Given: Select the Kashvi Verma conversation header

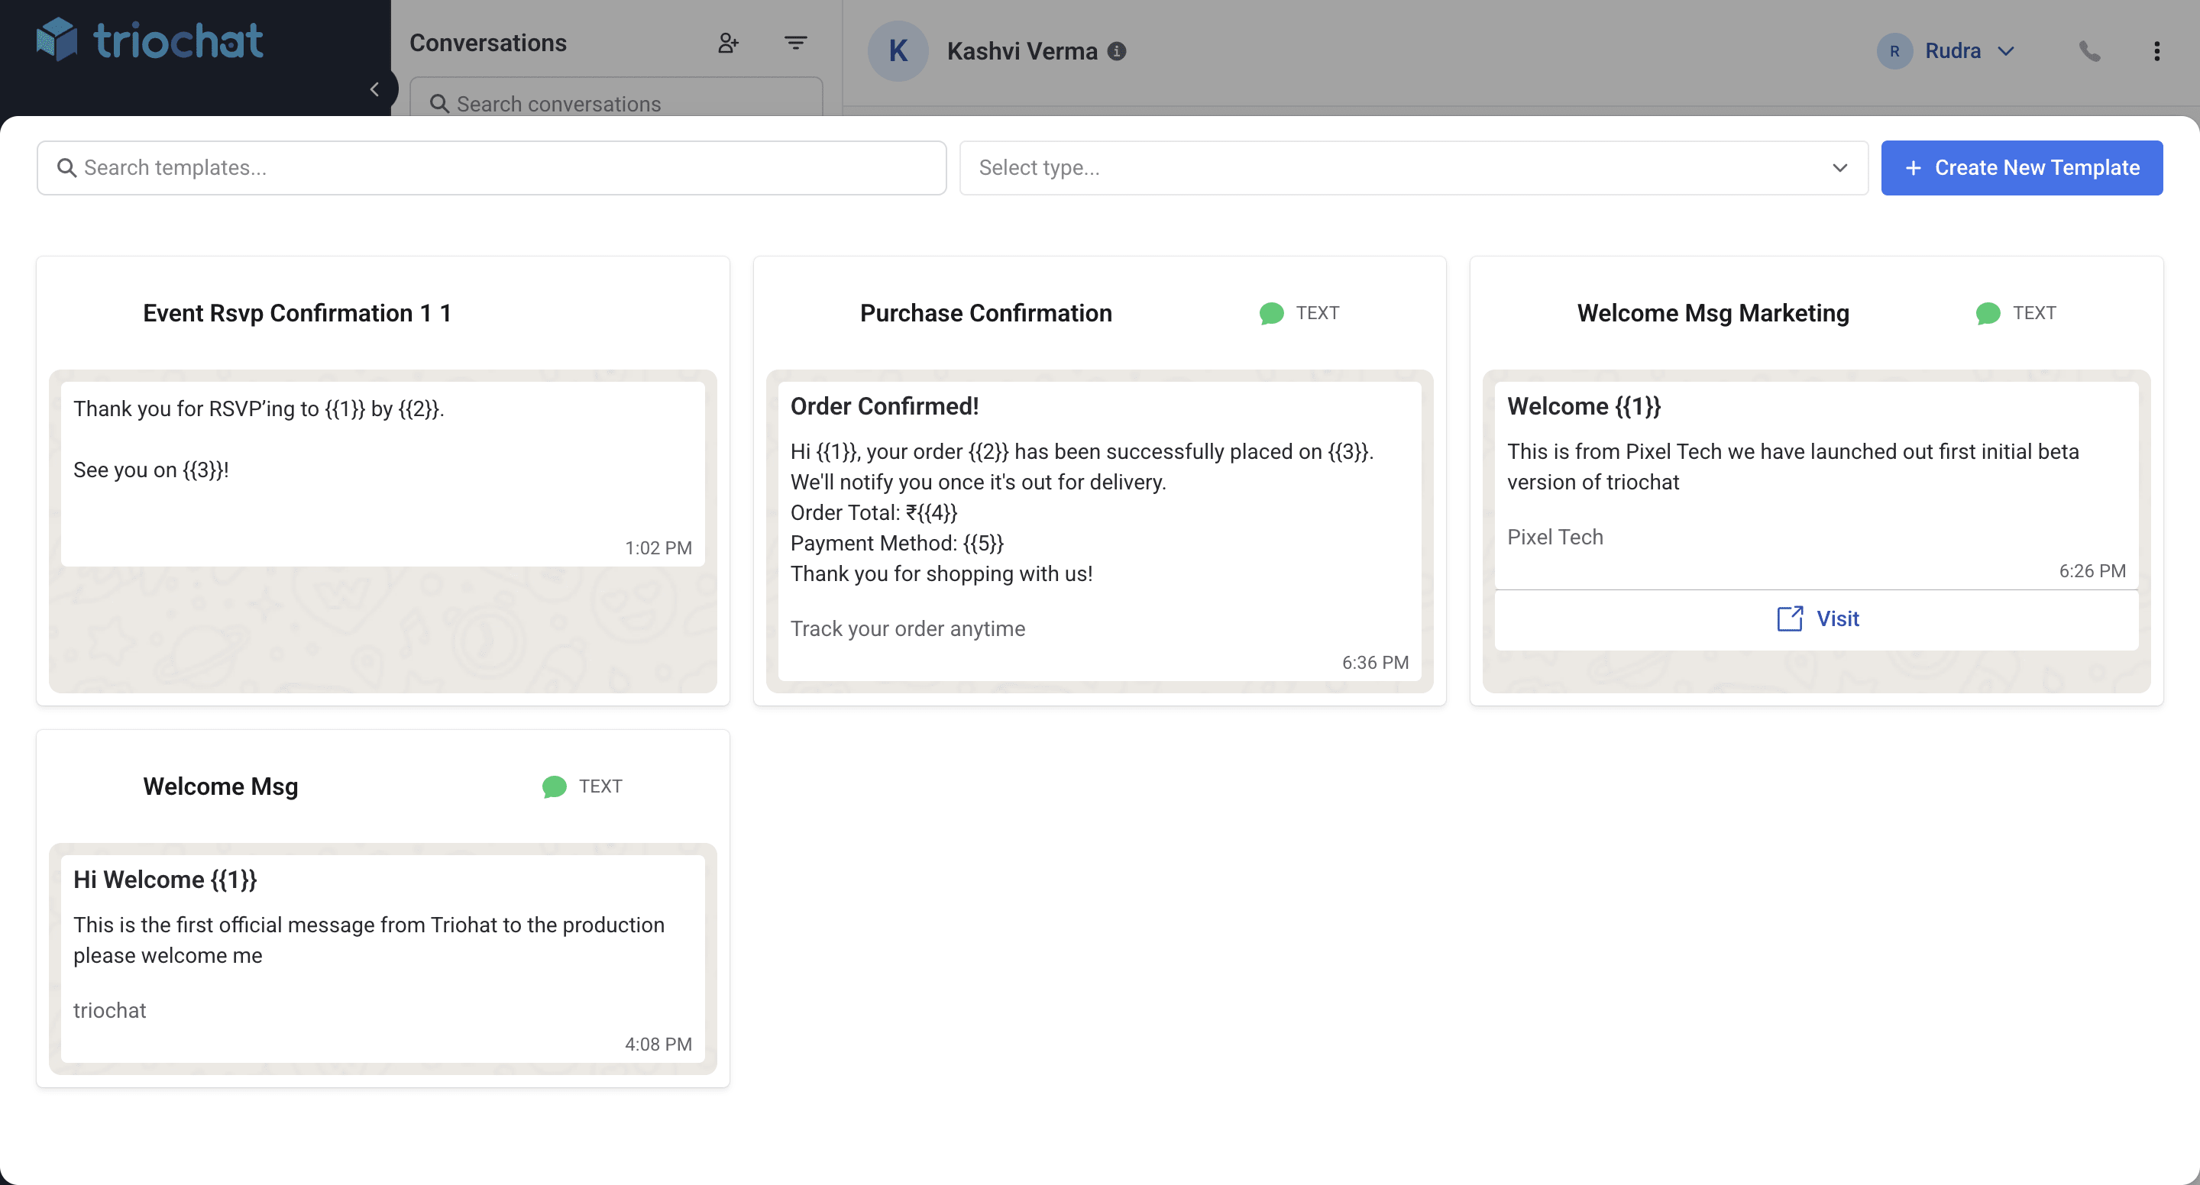Looking at the screenshot, I should pyautogui.click(x=1021, y=51).
